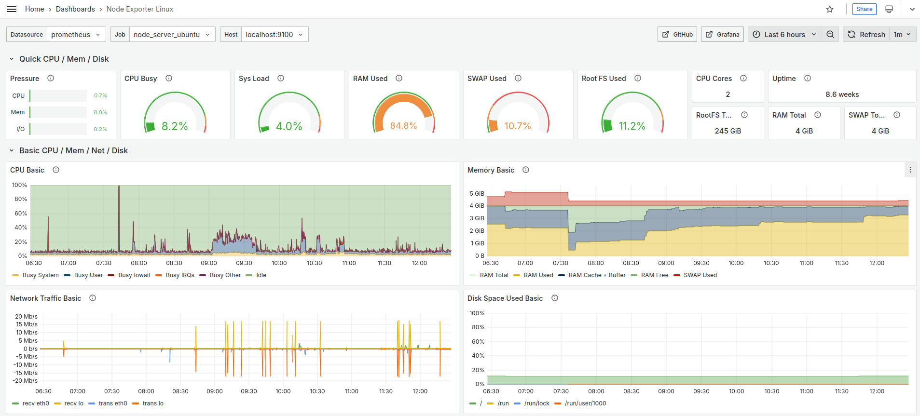Click recv eth0 legend color swatch
The image size is (920, 416).
pyautogui.click(x=15, y=403)
